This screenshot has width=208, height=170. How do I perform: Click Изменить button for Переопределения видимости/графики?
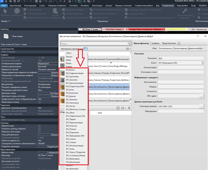[48, 73]
